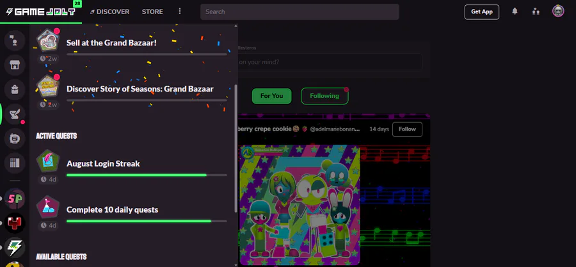Open the friends icon in top bar
The width and height of the screenshot is (576, 267).
[536, 12]
